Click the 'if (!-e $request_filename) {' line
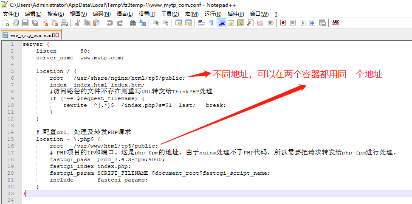 tap(97, 98)
